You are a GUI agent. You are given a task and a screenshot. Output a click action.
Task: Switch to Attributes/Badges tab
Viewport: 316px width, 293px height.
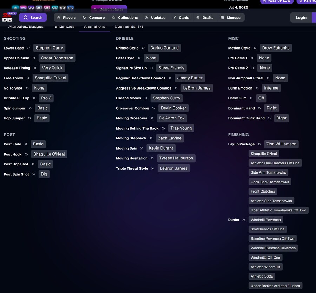(x=26, y=27)
